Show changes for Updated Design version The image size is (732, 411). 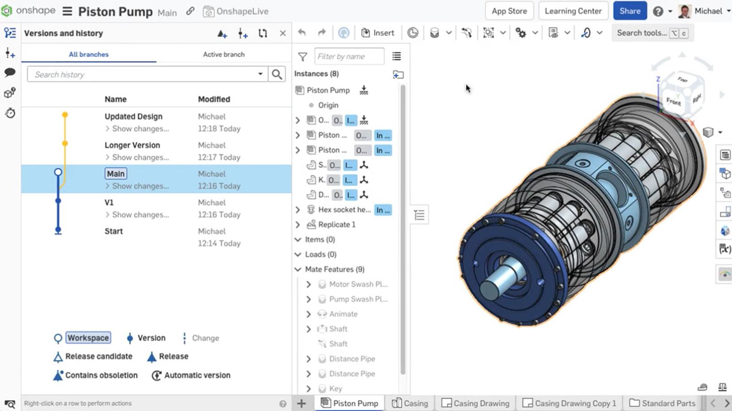click(140, 129)
